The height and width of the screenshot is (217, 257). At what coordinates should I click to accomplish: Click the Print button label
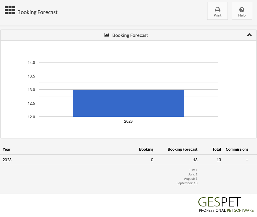pyautogui.click(x=218, y=15)
